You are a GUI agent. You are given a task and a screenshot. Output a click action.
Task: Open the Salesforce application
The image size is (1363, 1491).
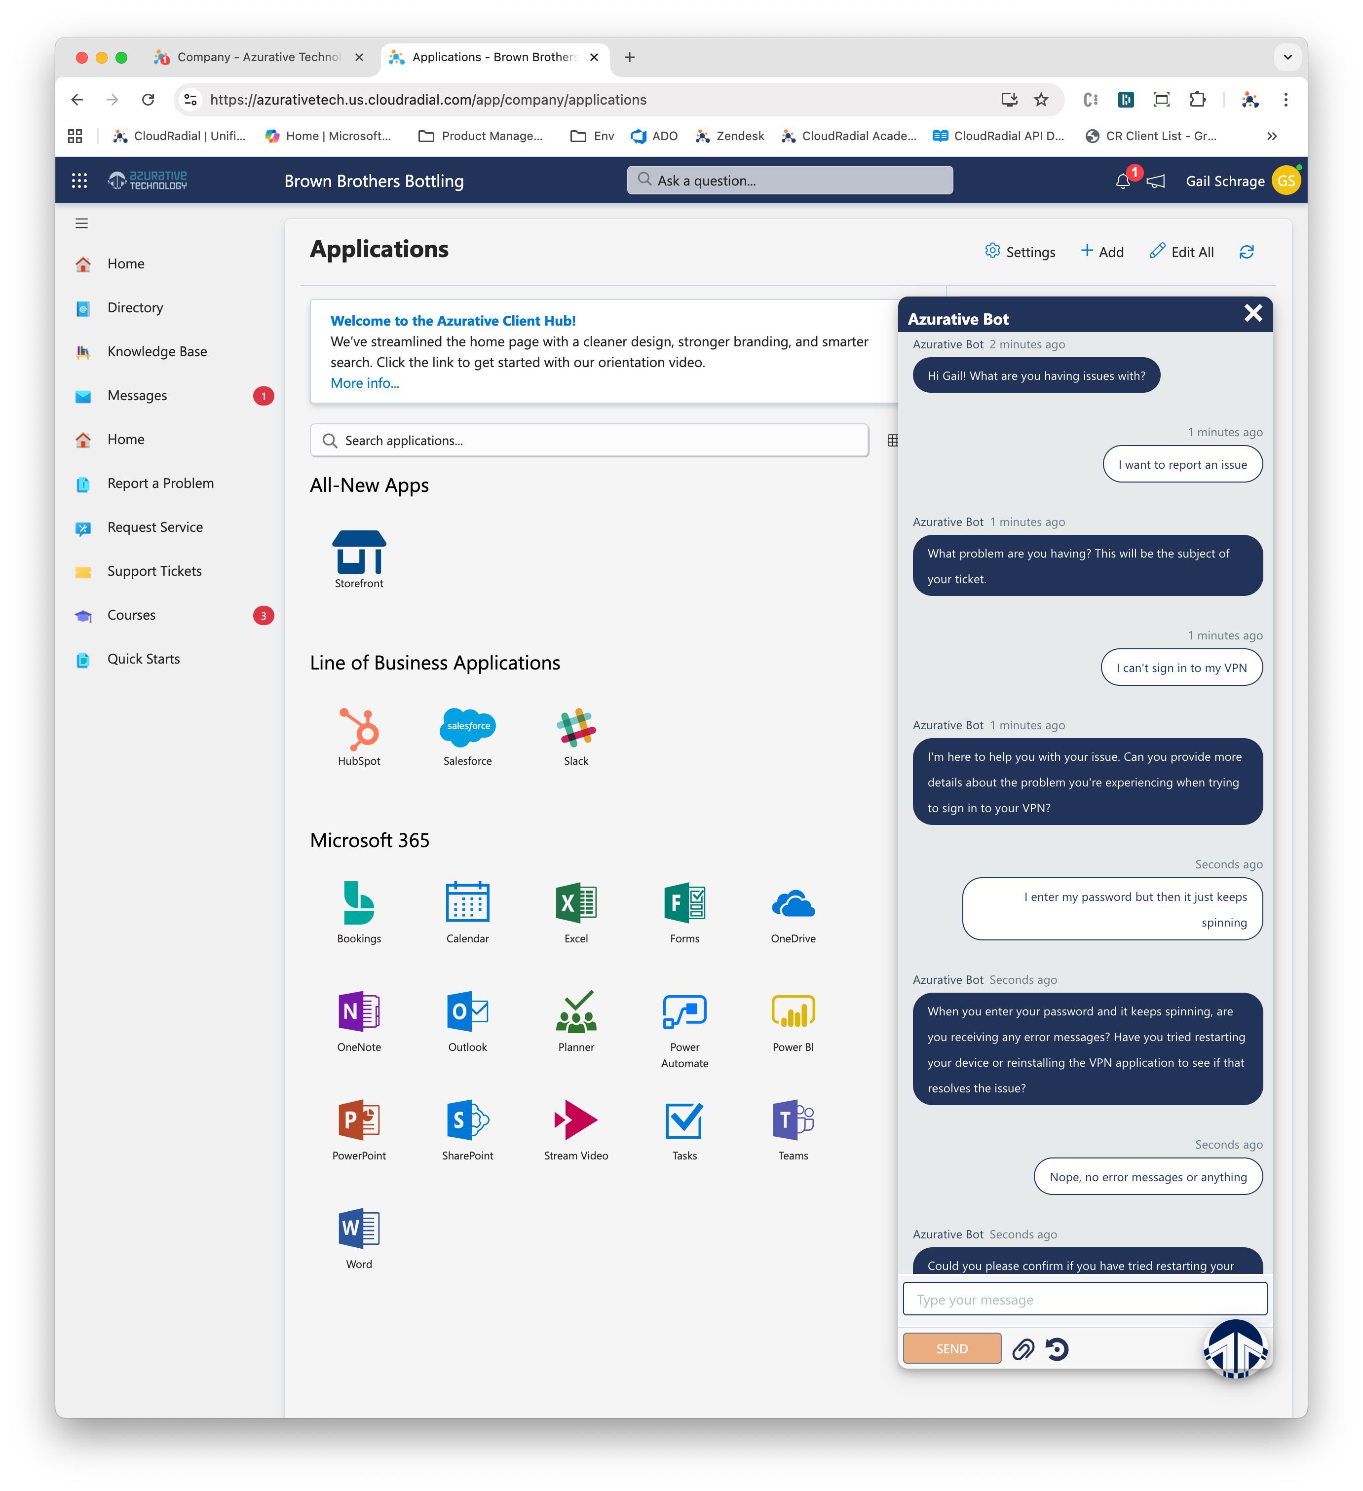pyautogui.click(x=467, y=737)
